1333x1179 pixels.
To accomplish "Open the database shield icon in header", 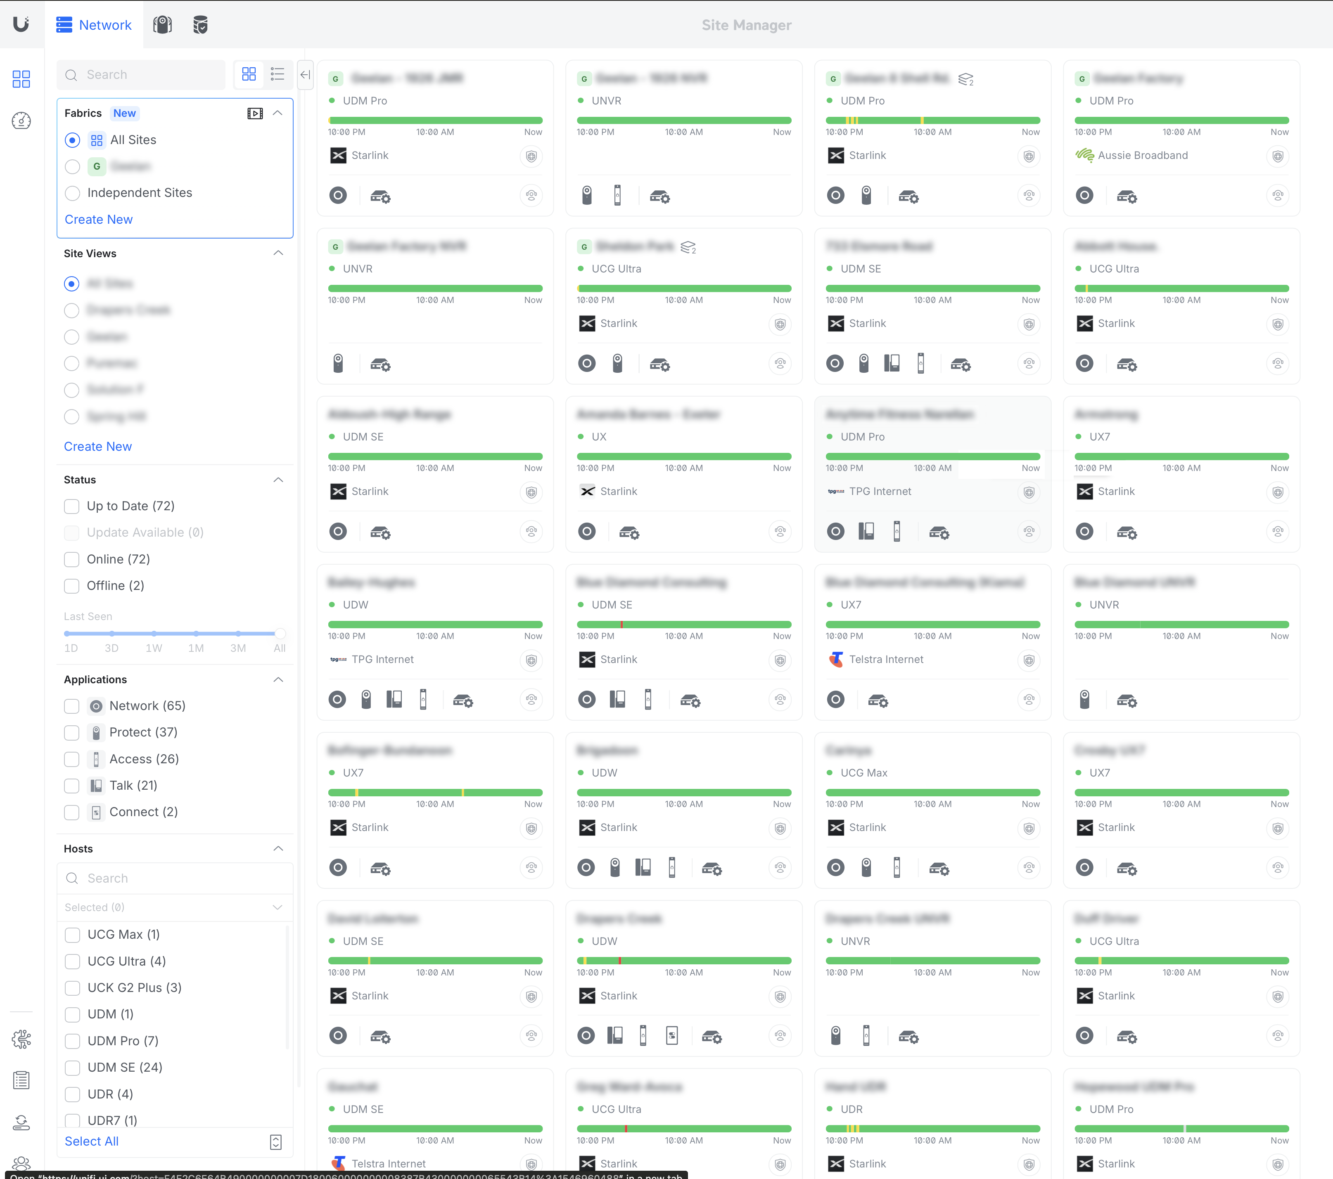I will pyautogui.click(x=200, y=25).
